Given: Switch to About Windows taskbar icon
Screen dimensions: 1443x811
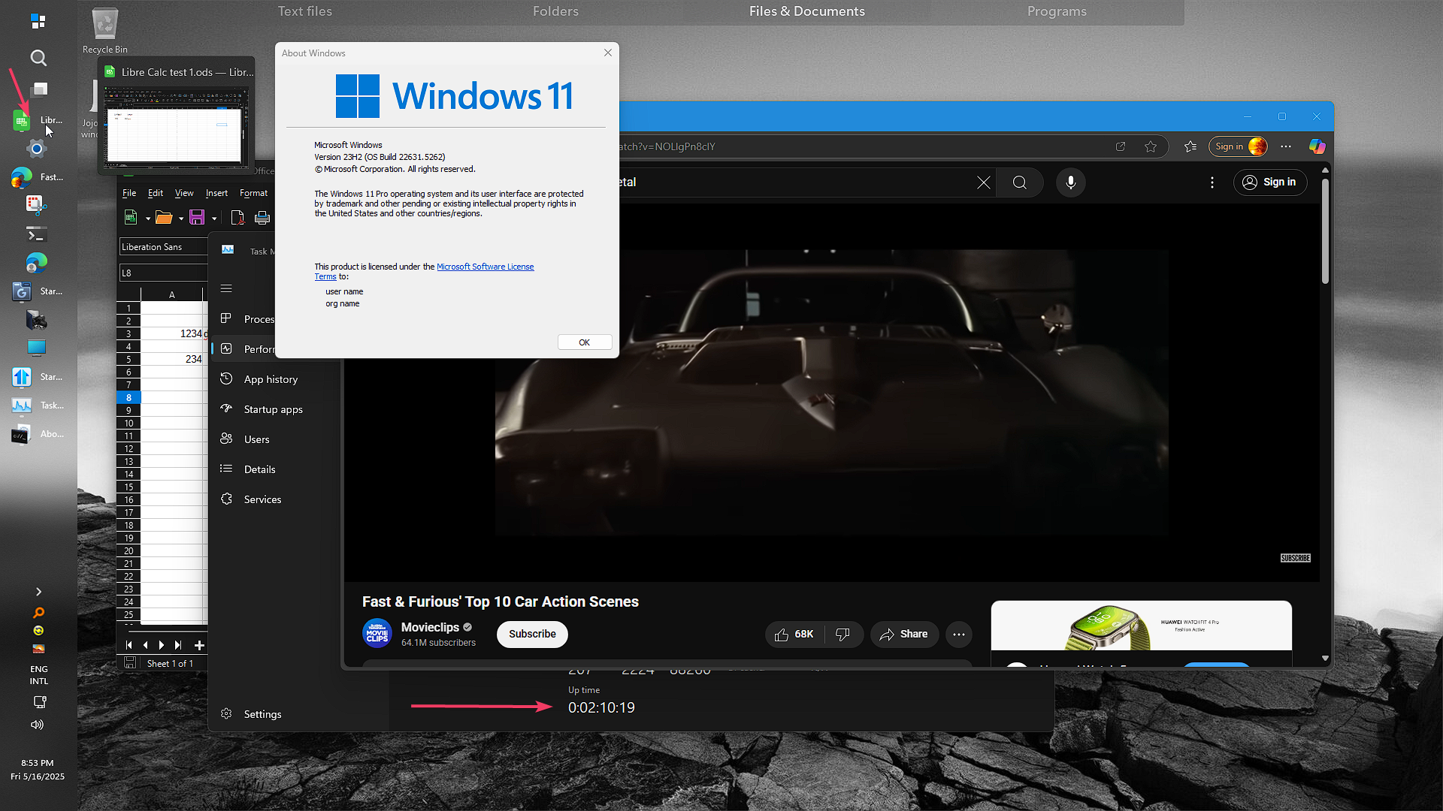Looking at the screenshot, I should (22, 435).
